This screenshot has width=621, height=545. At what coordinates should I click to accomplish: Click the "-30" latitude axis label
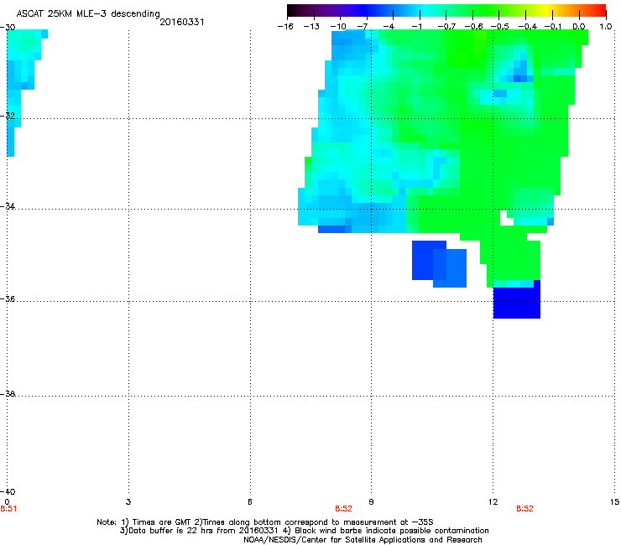8,28
